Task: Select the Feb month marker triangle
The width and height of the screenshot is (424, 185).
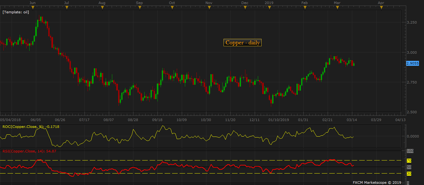Action: pyautogui.click(x=305, y=8)
